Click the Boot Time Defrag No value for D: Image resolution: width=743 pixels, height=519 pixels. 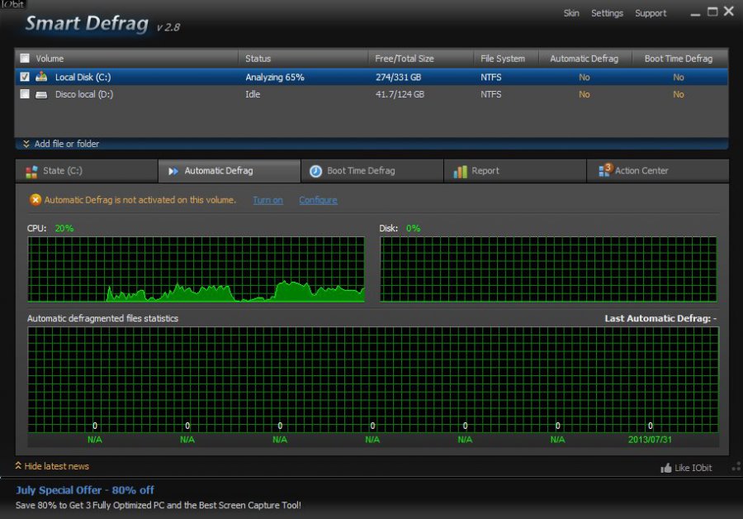(679, 94)
